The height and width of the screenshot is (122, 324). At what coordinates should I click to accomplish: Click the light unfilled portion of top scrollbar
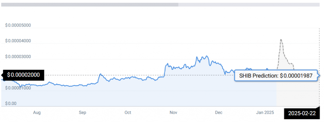[x=249, y=4]
